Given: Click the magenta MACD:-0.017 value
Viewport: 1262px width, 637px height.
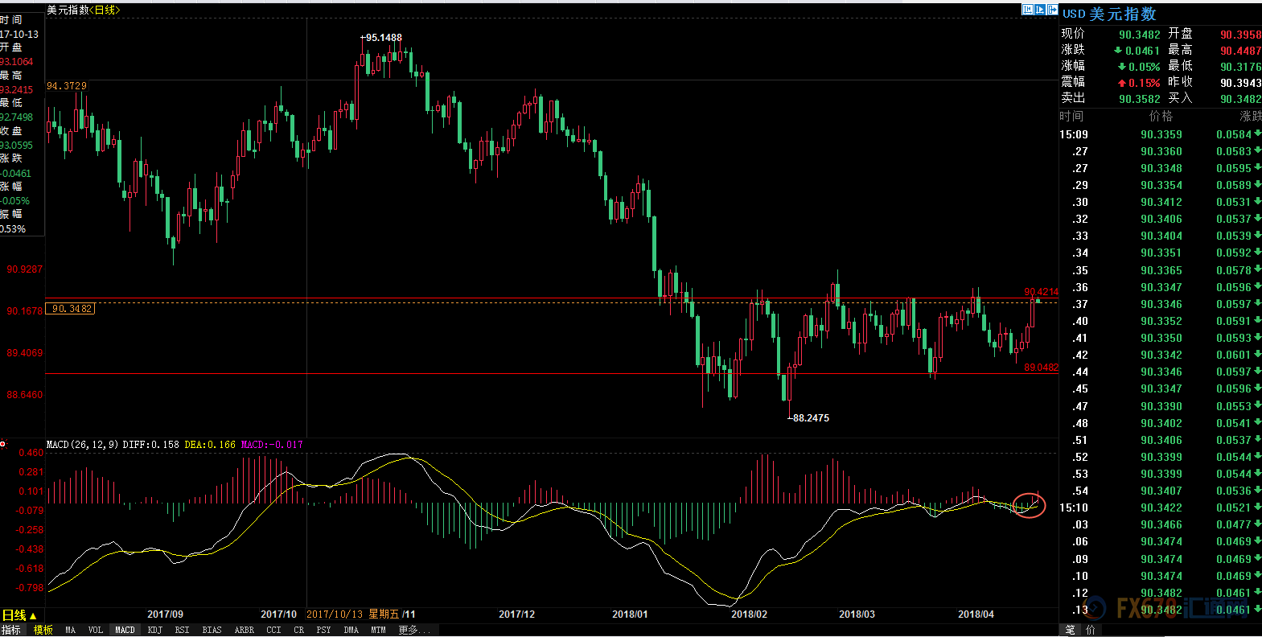Looking at the screenshot, I should coord(272,445).
